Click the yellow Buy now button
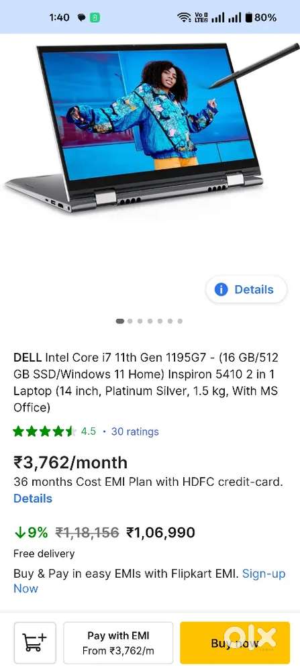This screenshot has width=300, height=671. click(x=235, y=643)
